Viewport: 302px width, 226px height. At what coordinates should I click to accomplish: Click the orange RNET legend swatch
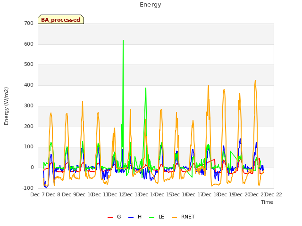coord(174,218)
